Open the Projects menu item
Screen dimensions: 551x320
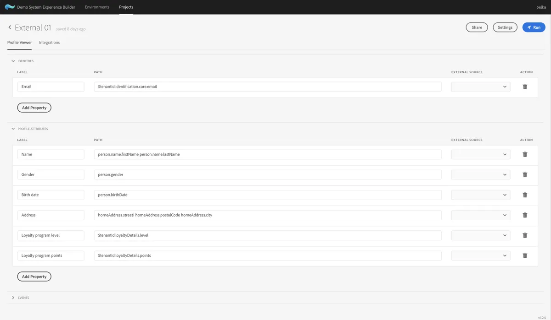coord(126,7)
